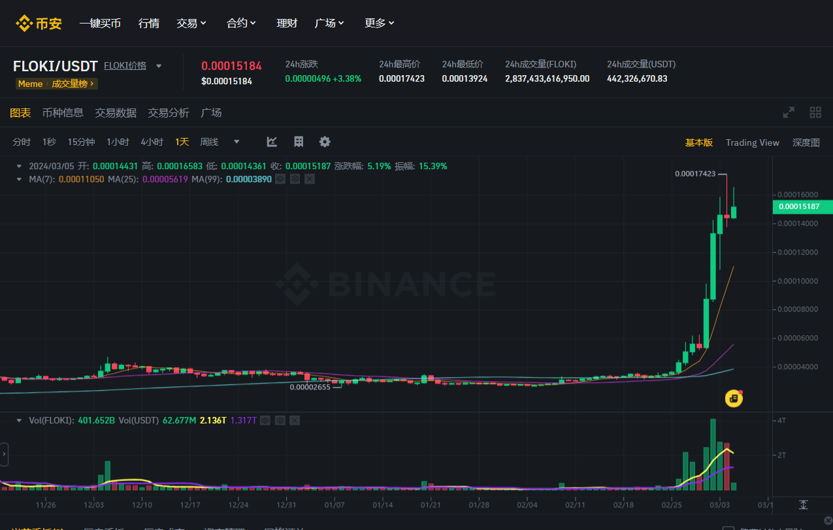The image size is (833, 530).
Task: Click the yellow floating calculator badge
Action: 734,398
